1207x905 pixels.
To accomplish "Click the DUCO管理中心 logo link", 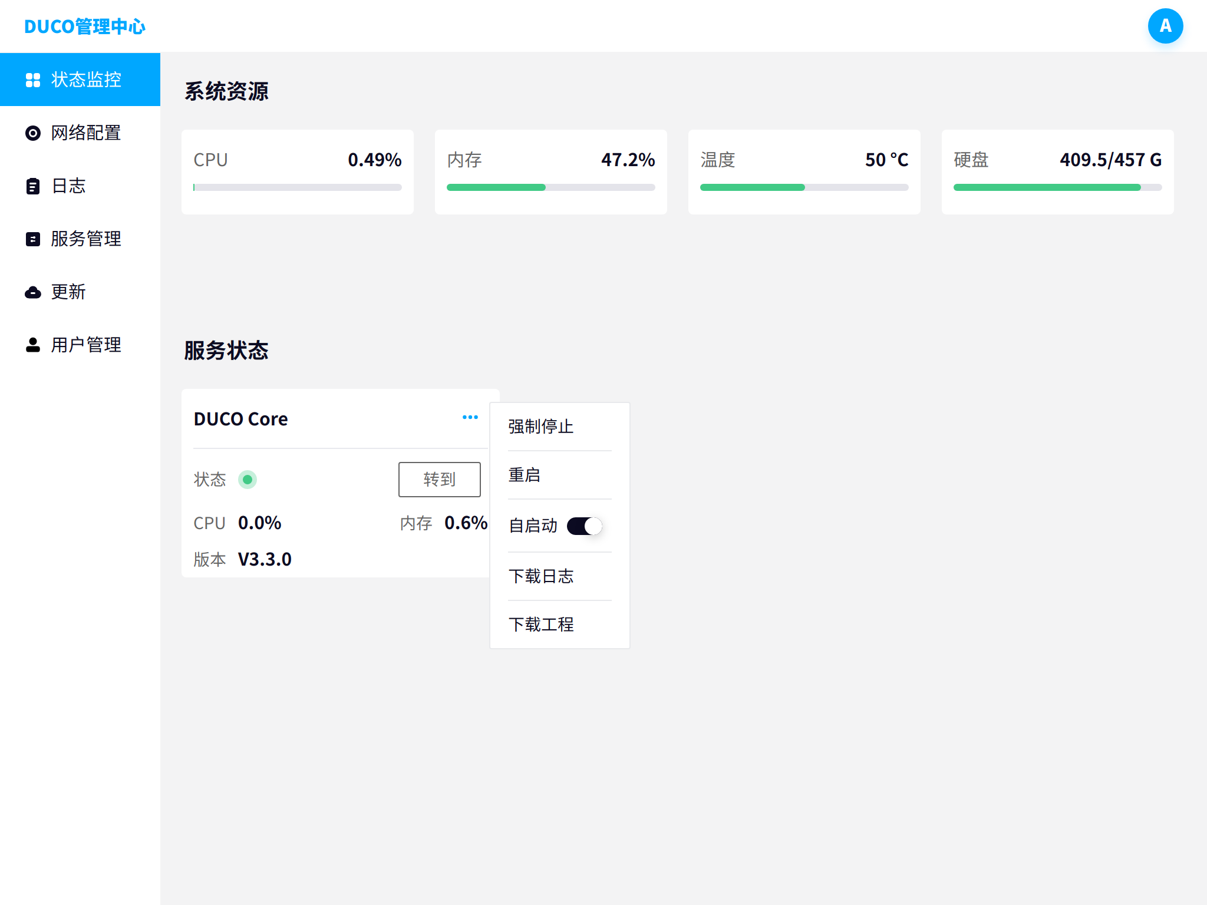I will click(85, 27).
